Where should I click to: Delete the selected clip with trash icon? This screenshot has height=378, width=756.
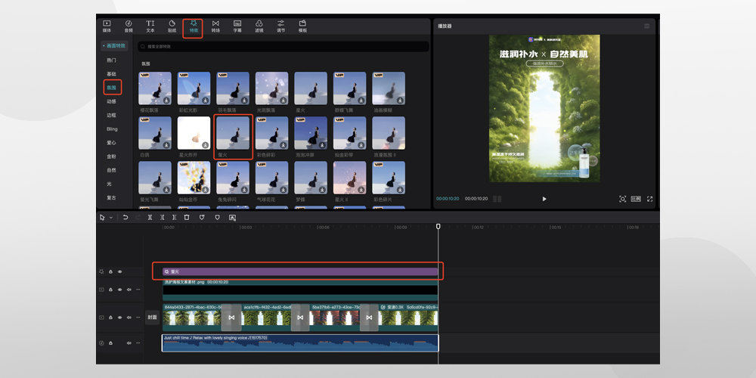[x=187, y=218]
